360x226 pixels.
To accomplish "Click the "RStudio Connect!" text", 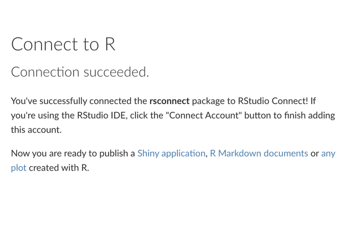I will click(x=273, y=101).
